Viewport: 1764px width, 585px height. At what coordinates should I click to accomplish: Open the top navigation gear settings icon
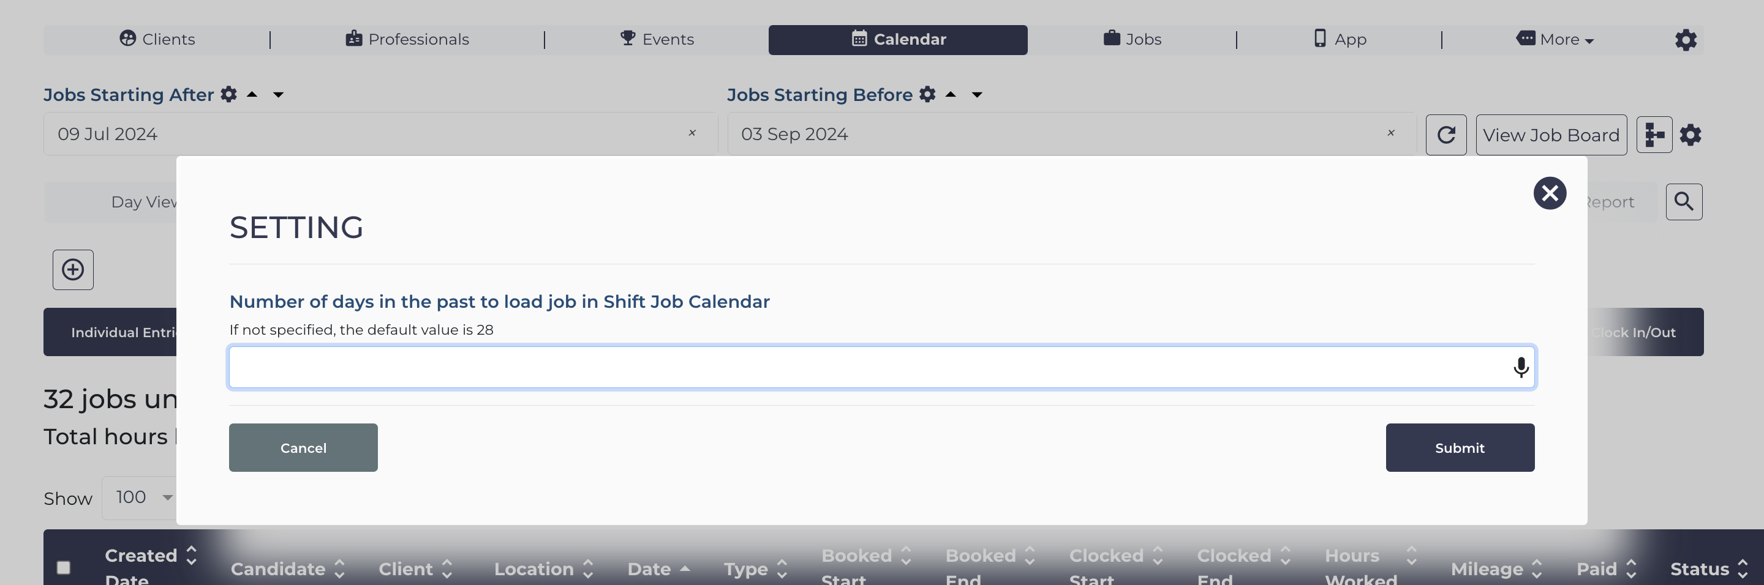1685,40
